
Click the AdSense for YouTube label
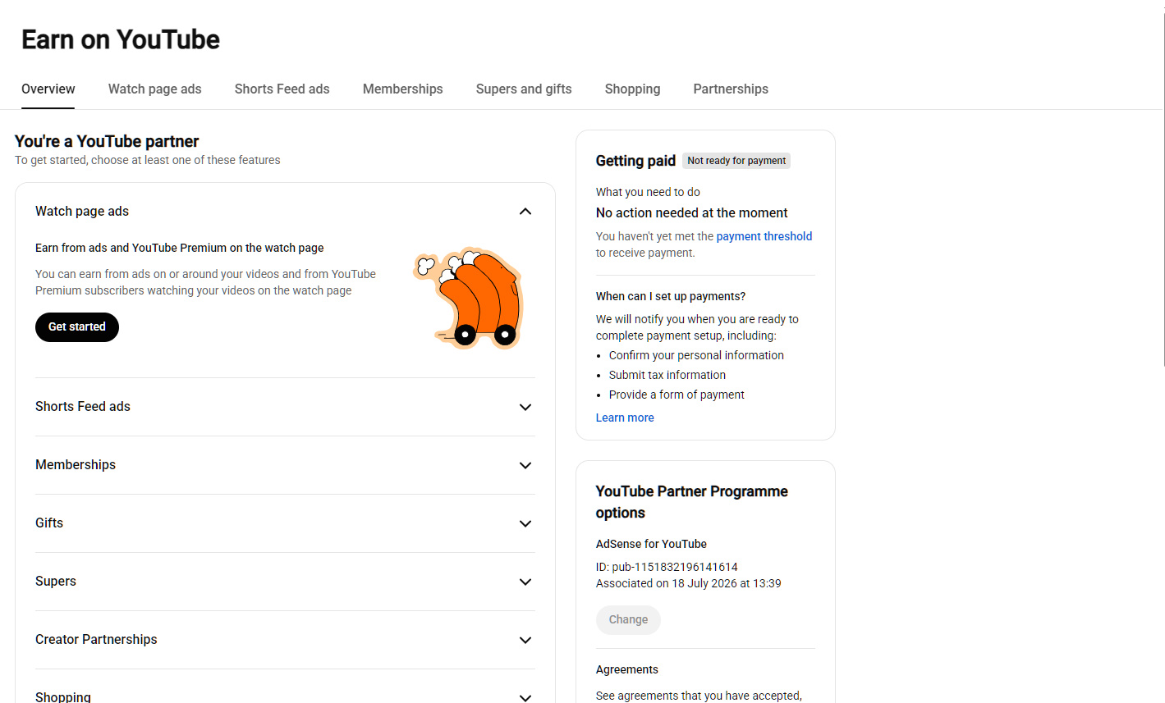[651, 544]
